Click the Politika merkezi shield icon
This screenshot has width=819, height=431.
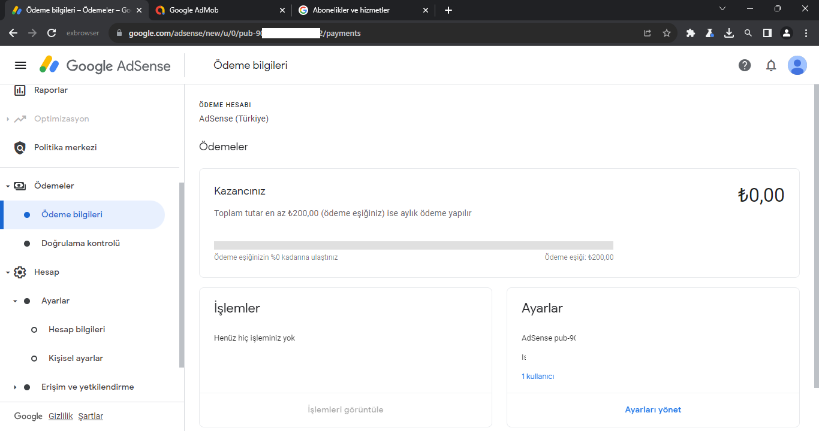(20, 147)
